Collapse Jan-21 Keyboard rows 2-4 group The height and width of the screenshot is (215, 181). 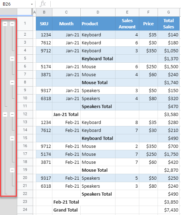coord(12,24)
